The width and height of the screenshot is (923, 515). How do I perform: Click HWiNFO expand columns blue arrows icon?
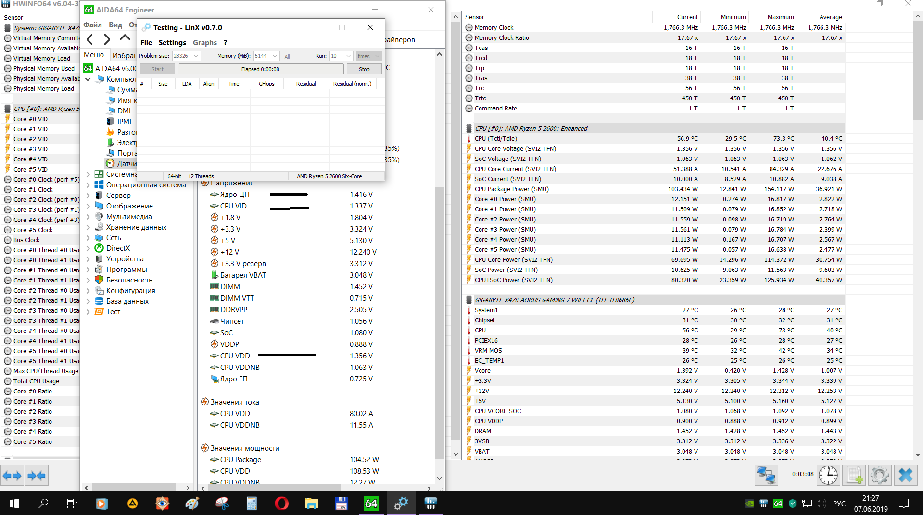point(12,476)
